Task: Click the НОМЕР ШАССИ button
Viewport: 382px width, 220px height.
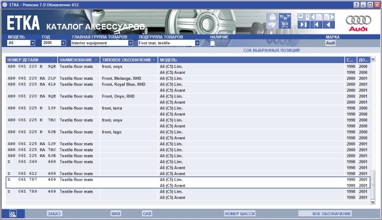Action: click(240, 213)
